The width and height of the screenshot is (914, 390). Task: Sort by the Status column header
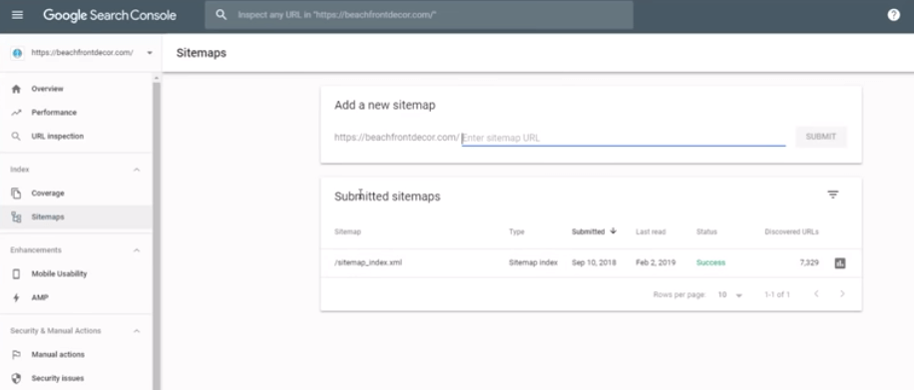tap(706, 231)
